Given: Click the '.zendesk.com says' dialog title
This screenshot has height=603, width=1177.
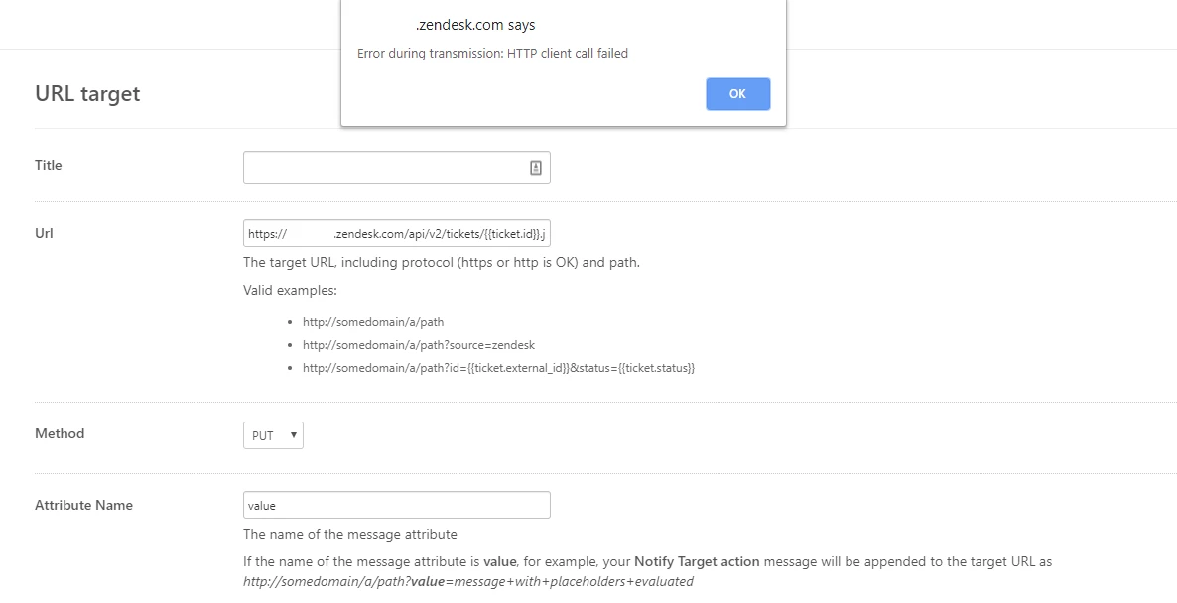Looking at the screenshot, I should pos(475,25).
